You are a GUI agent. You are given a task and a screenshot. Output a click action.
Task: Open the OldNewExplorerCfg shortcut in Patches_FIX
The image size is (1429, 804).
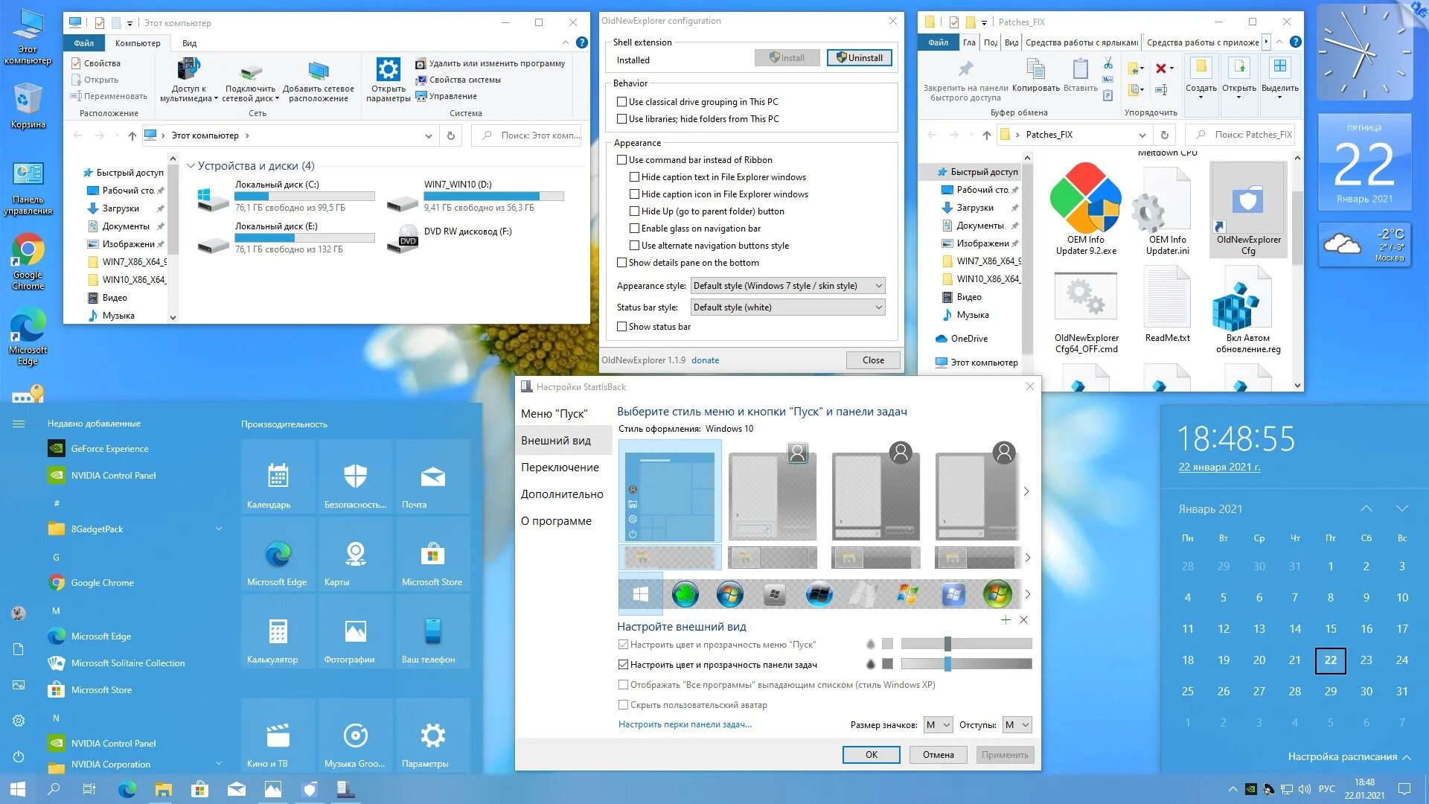pyautogui.click(x=1248, y=209)
